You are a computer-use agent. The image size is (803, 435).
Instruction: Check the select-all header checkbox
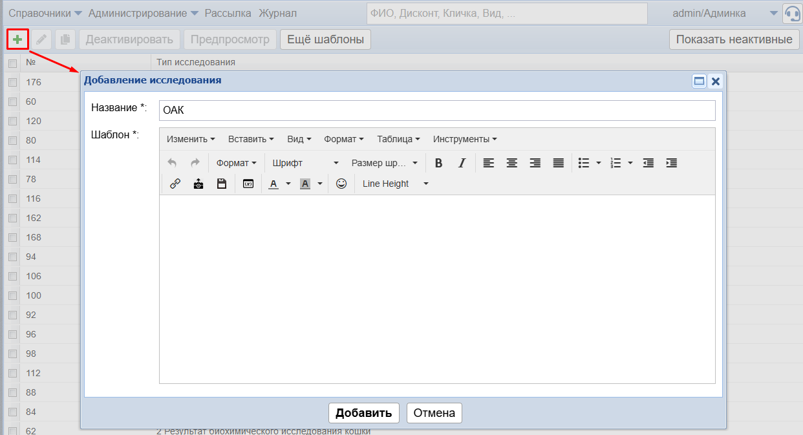[12, 63]
